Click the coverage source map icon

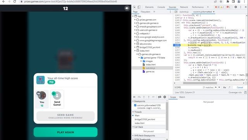[245, 92]
